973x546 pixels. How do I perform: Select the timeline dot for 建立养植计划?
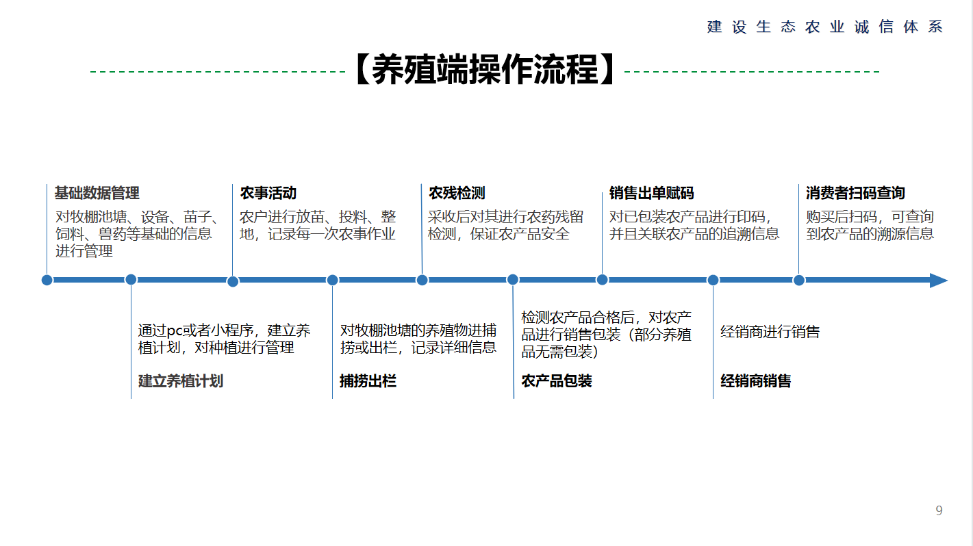(131, 279)
